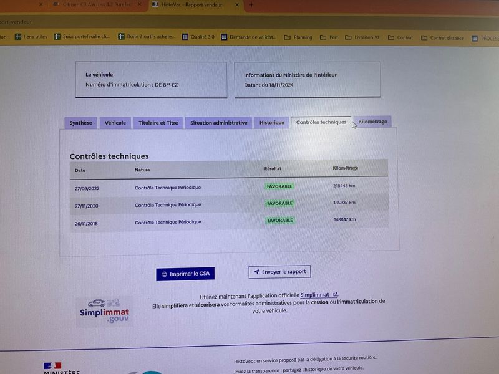Click the 'Contrôles techniques' section heading
This screenshot has height=374, width=499.
(109, 156)
